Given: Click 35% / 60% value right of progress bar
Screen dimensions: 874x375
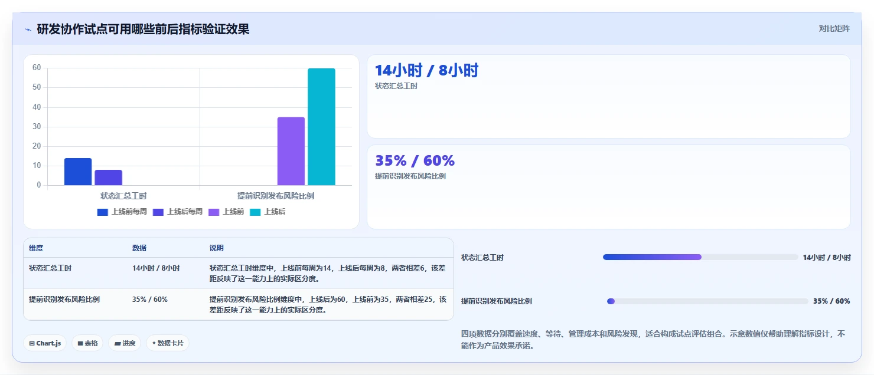Looking at the screenshot, I should pyautogui.click(x=831, y=301).
